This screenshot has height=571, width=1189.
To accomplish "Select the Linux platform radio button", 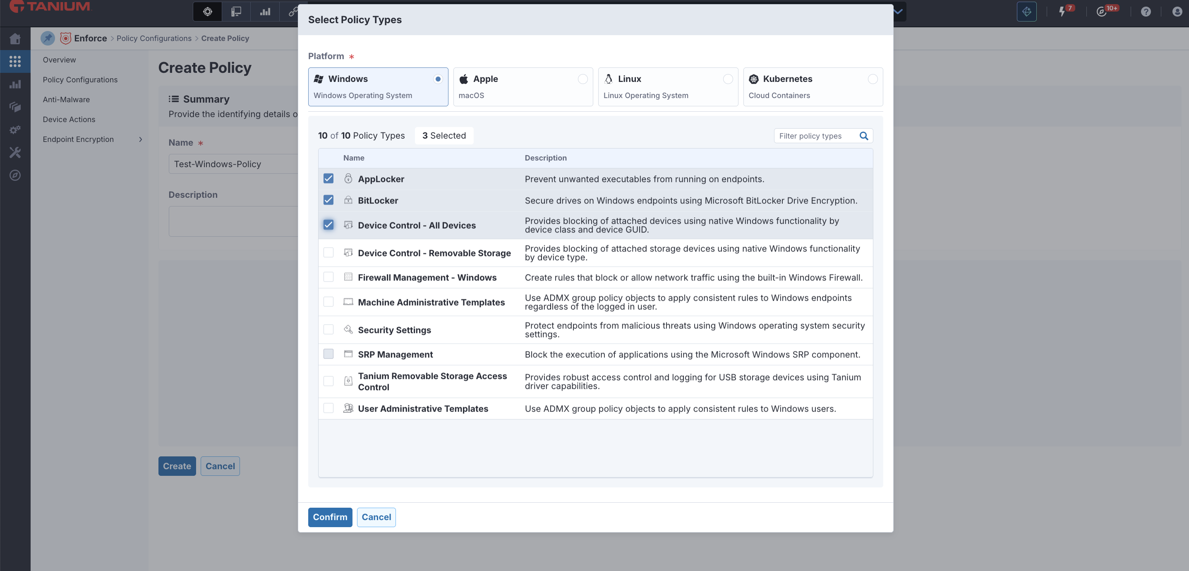I will 727,79.
